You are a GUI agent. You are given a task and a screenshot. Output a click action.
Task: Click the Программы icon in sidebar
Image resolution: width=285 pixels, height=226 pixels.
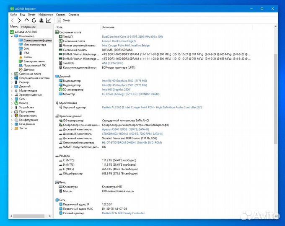(16, 111)
